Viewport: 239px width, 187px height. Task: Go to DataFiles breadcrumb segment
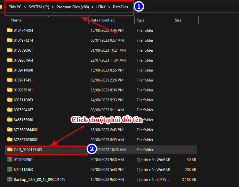[120, 7]
